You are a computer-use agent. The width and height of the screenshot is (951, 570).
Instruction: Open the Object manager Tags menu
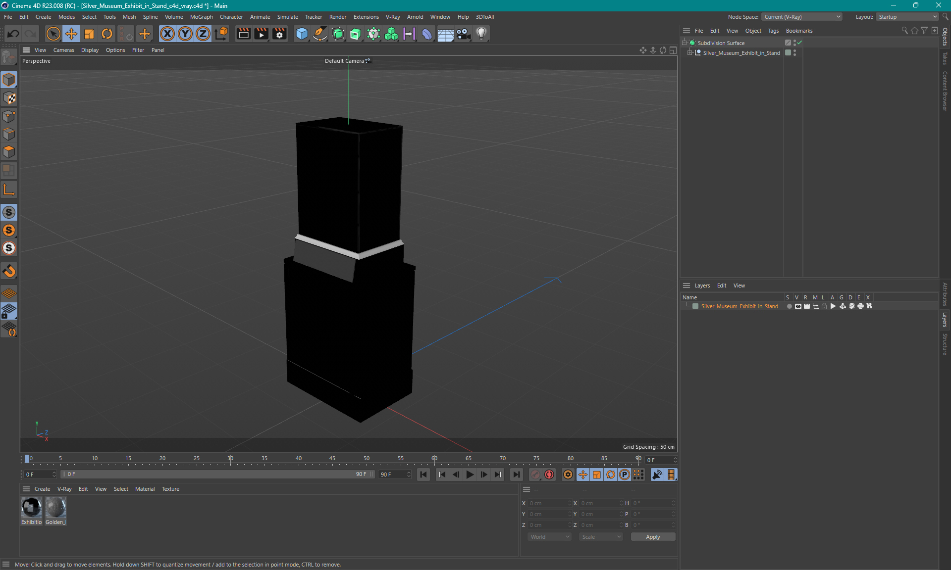point(773,31)
